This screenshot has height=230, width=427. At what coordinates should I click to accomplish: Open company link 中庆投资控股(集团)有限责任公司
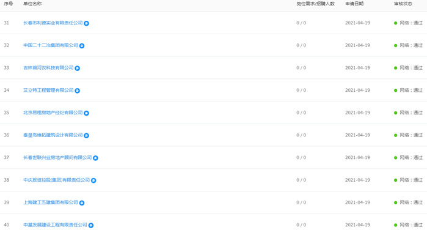tap(56, 180)
